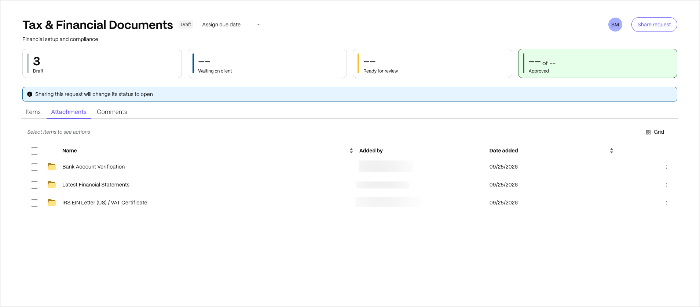Open the Draft status card
Screen dimensions: 700x307
click(x=102, y=63)
